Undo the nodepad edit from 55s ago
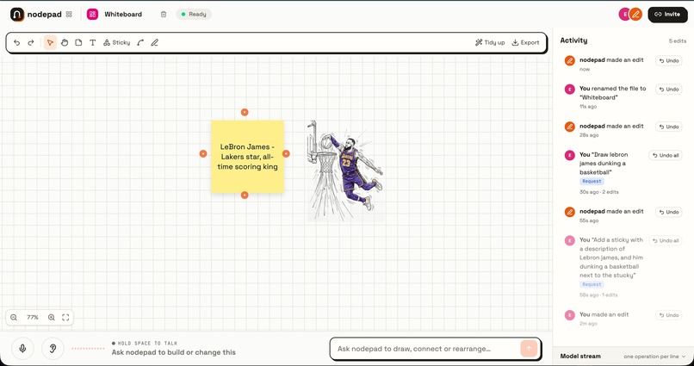The width and height of the screenshot is (694, 366). tap(669, 212)
